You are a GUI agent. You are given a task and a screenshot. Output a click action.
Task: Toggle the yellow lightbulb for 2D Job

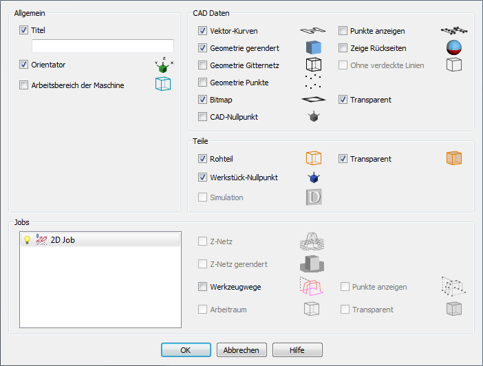pyautogui.click(x=27, y=239)
